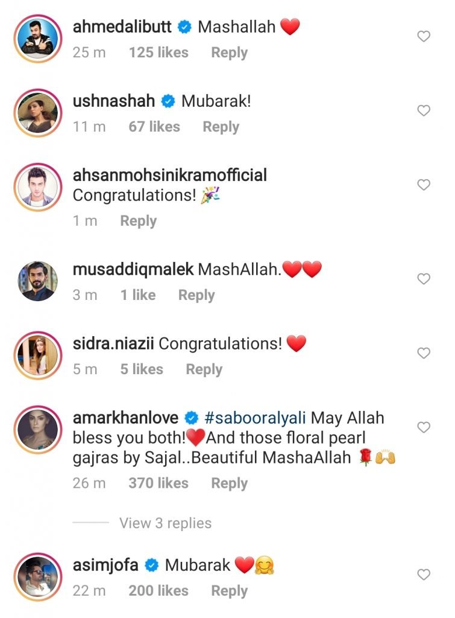Image resolution: width=455 pixels, height=618 pixels.
Task: Heart musaddiqmalek's MashAllah comment
Action: point(424,279)
